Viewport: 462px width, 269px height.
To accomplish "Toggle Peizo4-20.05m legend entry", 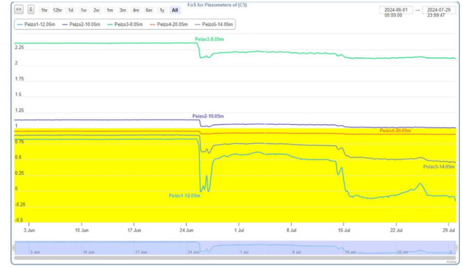I will pyautogui.click(x=170, y=25).
